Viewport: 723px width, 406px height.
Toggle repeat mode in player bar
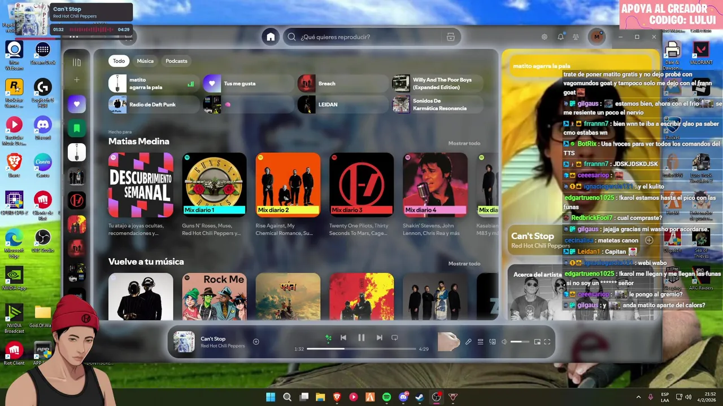pos(395,338)
